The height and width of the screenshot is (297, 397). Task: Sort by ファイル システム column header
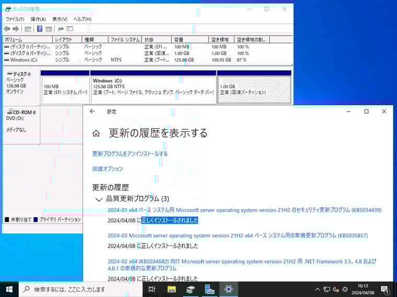tap(125, 40)
